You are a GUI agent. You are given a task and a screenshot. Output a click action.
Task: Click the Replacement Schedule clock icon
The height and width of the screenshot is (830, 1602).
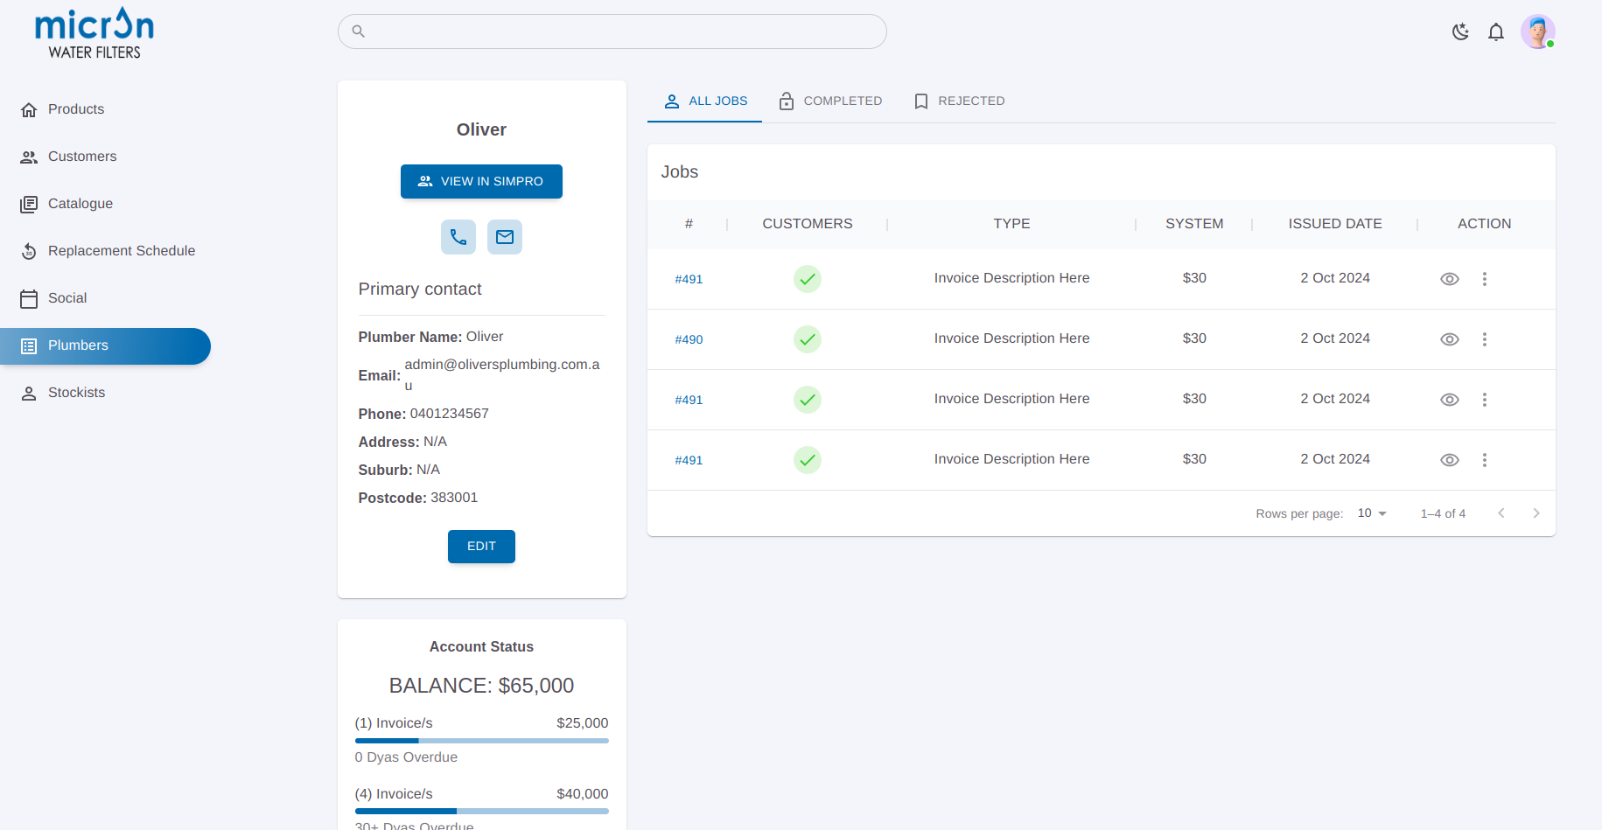29,251
